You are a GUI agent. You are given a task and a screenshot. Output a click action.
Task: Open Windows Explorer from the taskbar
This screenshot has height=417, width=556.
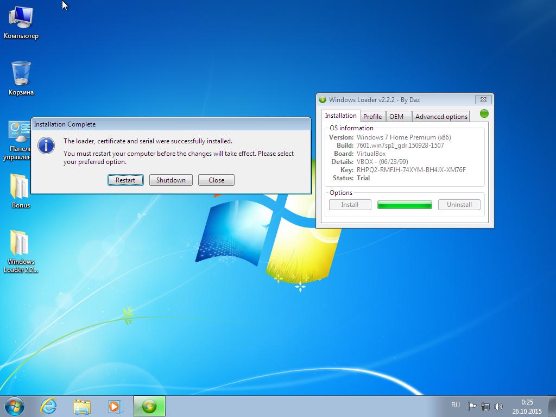pos(82,406)
